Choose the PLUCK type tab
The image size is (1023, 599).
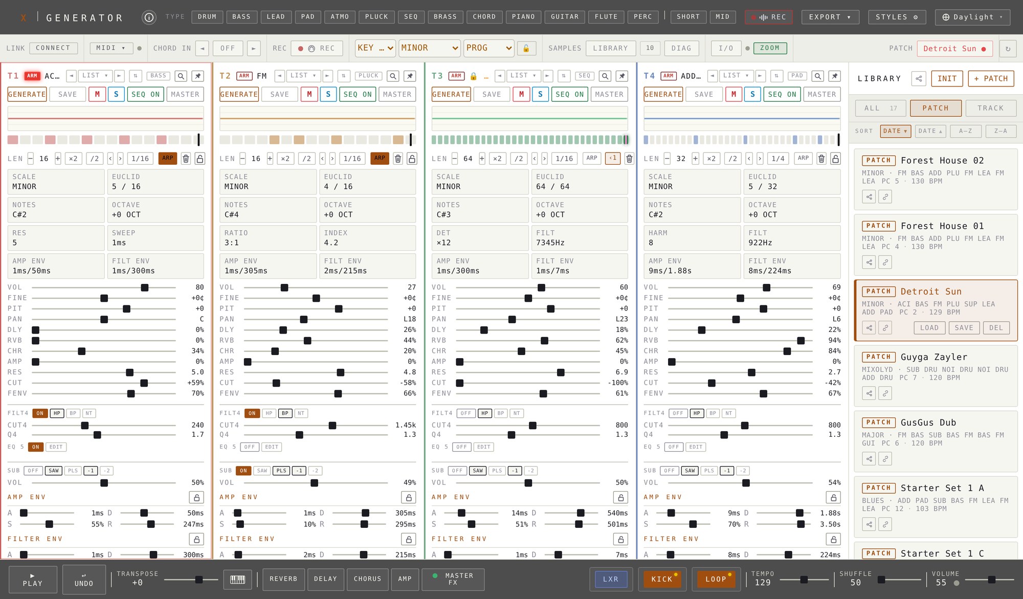point(376,17)
